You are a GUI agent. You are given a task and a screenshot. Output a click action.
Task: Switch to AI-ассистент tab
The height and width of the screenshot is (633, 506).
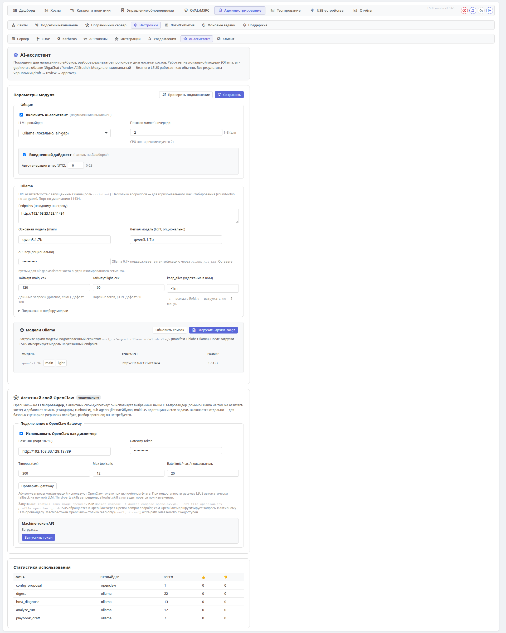pyautogui.click(x=197, y=39)
